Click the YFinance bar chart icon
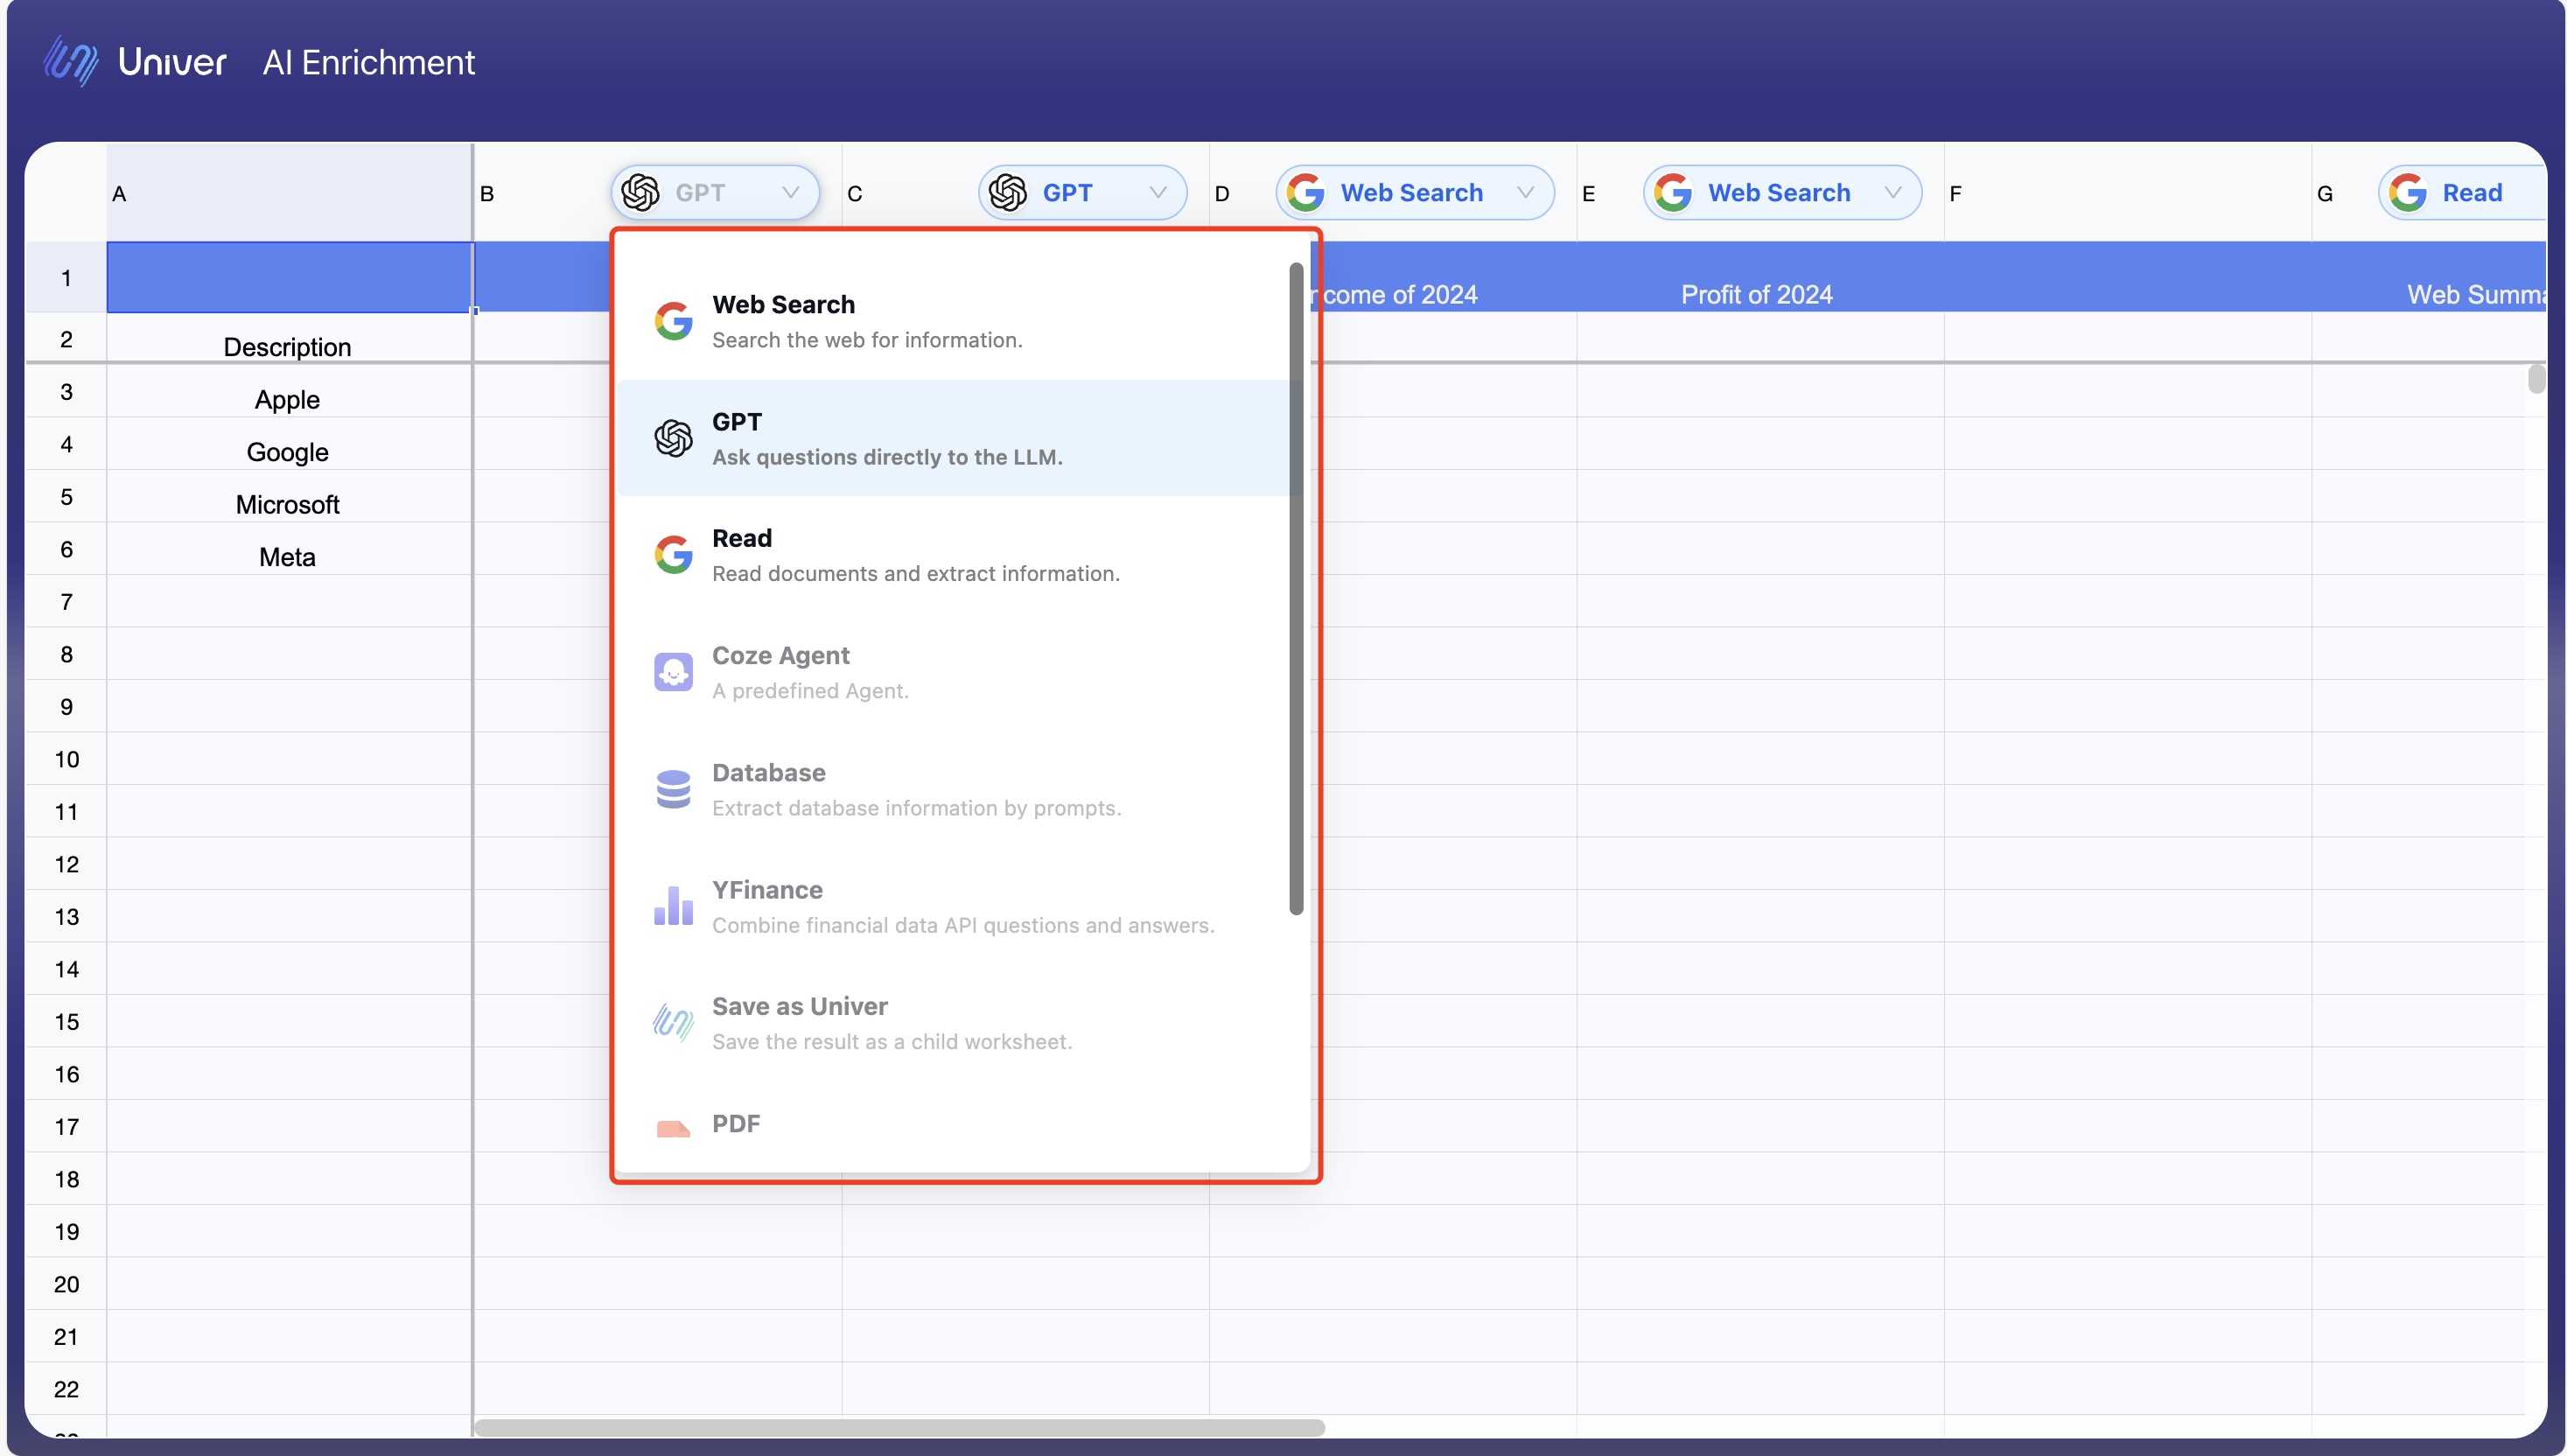Screen dimensions: 2567x1456 (x=674, y=906)
